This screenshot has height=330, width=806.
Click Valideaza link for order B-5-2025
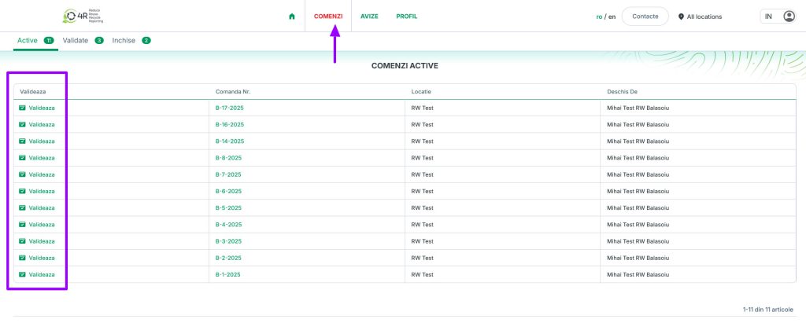(x=42, y=208)
